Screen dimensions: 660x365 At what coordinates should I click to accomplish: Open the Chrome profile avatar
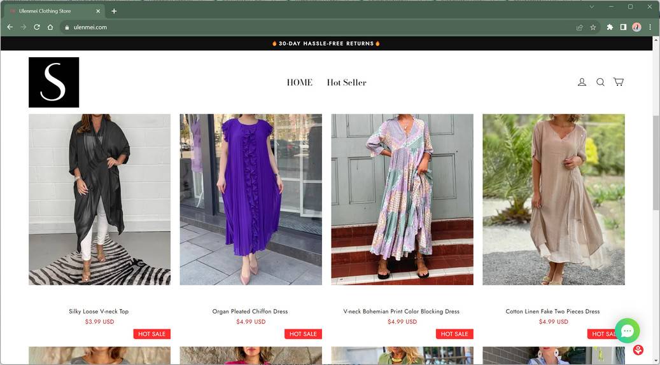pos(637,27)
